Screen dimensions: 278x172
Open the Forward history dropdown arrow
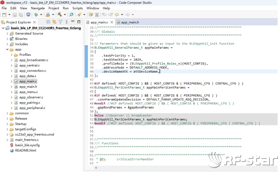(132, 15)
